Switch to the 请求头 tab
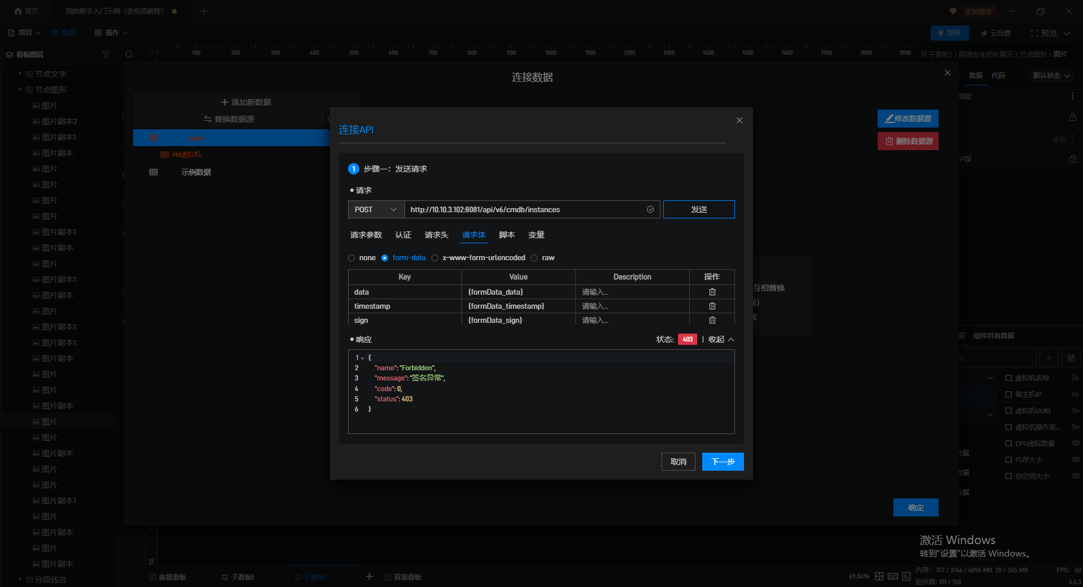This screenshot has width=1083, height=587. pos(436,235)
